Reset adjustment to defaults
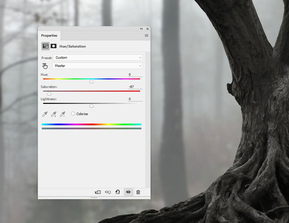 coord(117,192)
